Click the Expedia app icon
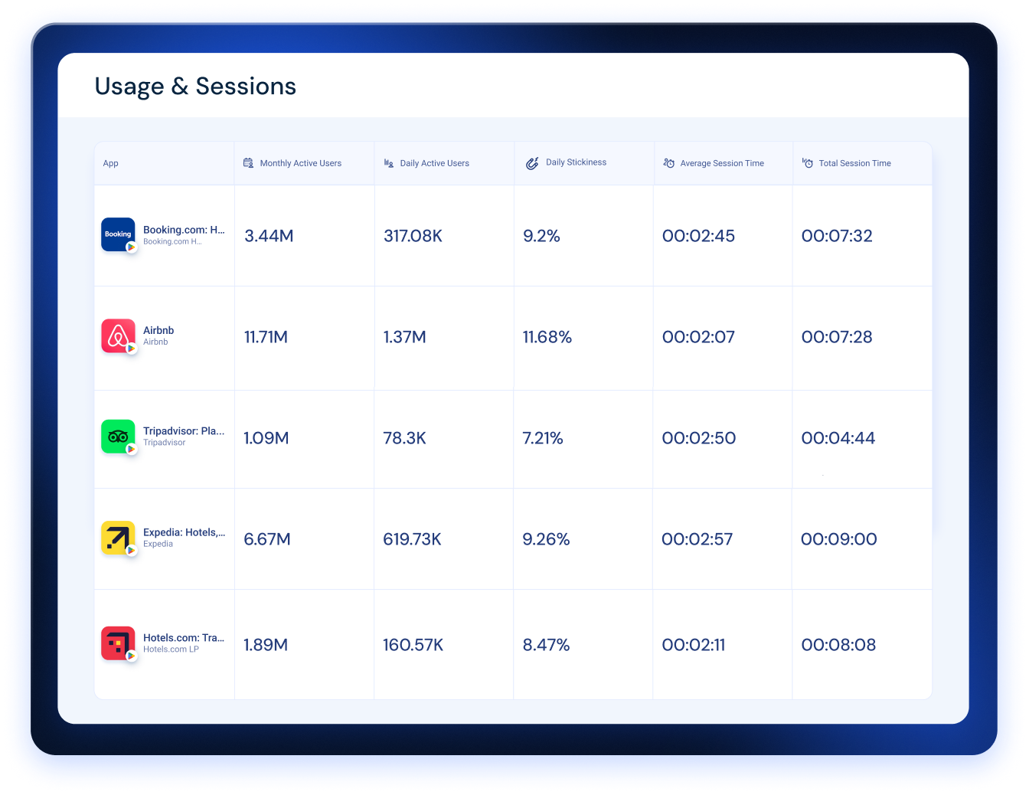This screenshot has height=795, width=1029. click(118, 538)
